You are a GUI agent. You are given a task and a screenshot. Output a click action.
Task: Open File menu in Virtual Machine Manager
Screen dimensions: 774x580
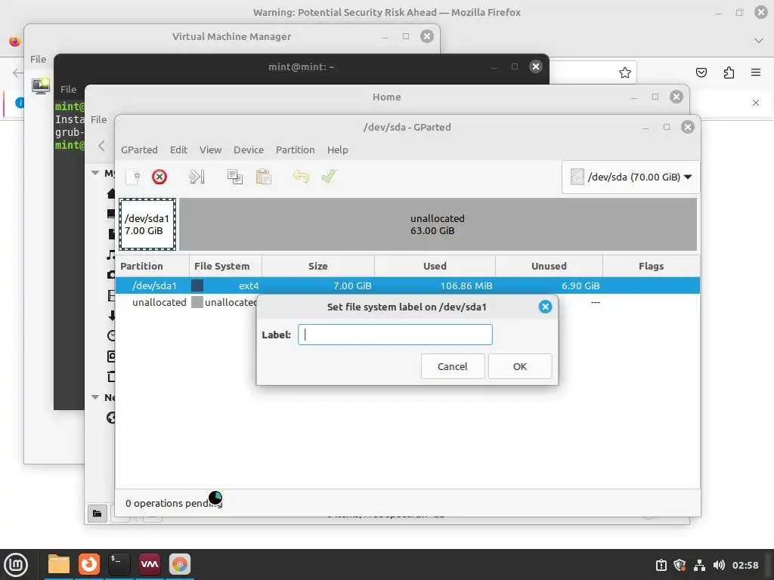point(38,59)
